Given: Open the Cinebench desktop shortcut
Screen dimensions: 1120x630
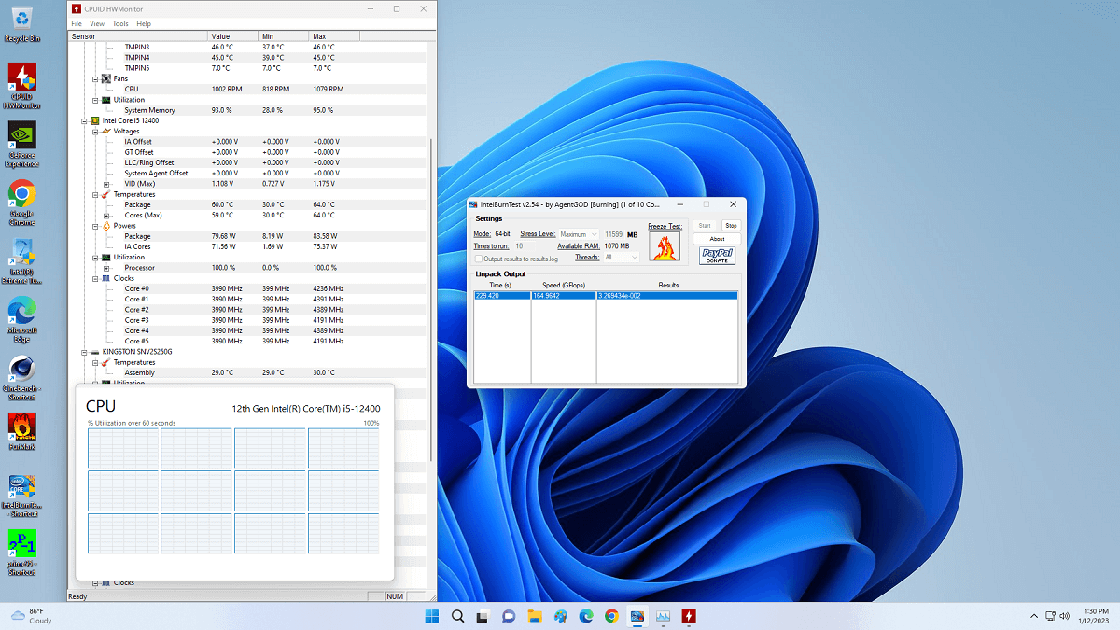Looking at the screenshot, I should point(21,378).
